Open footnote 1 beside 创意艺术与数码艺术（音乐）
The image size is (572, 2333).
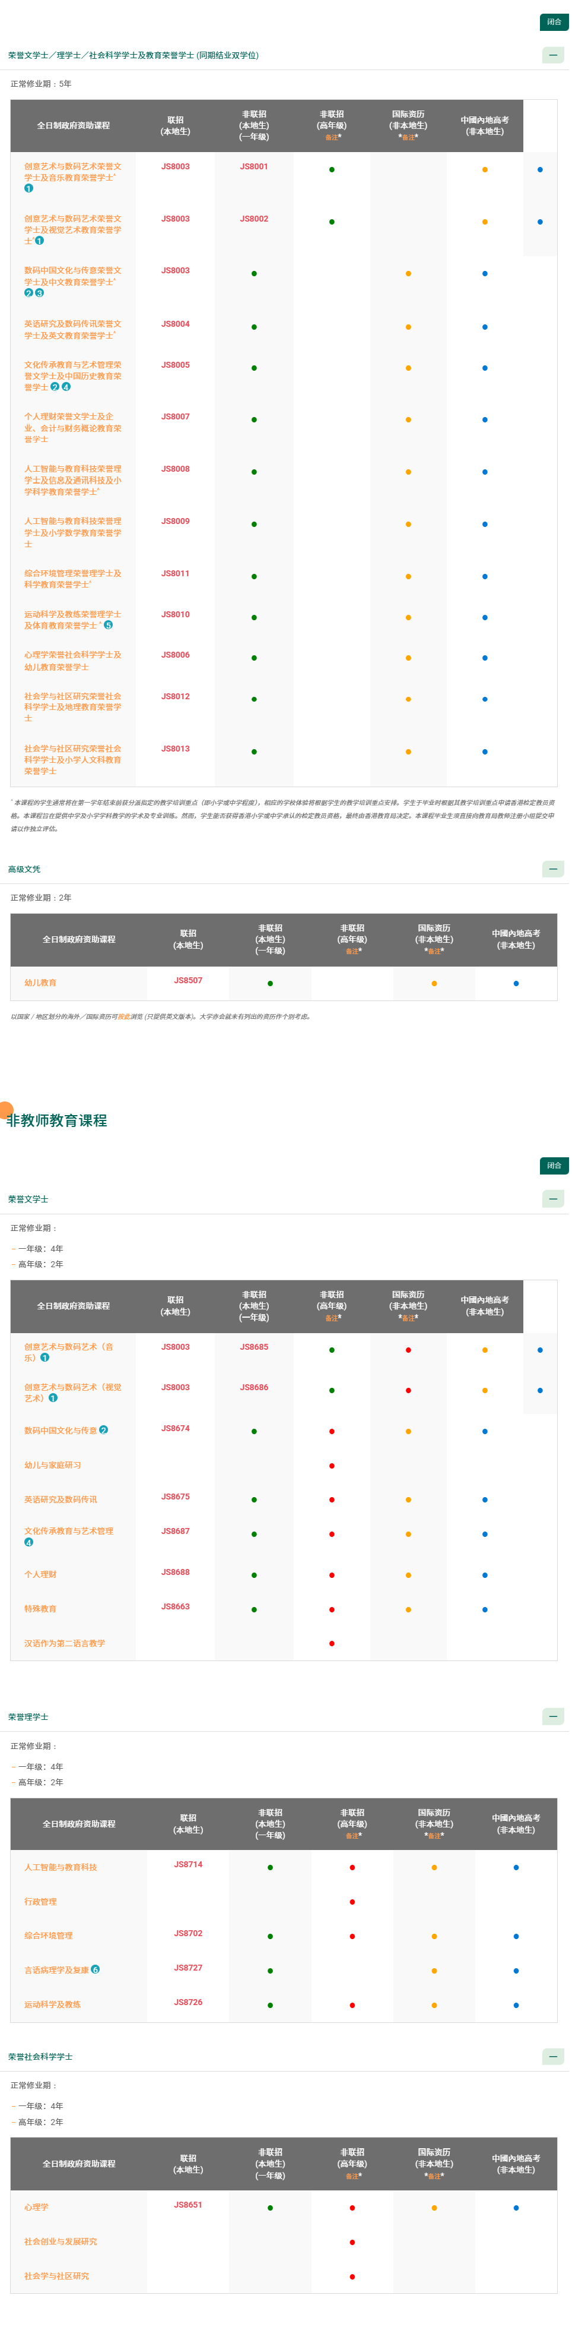(x=45, y=1358)
